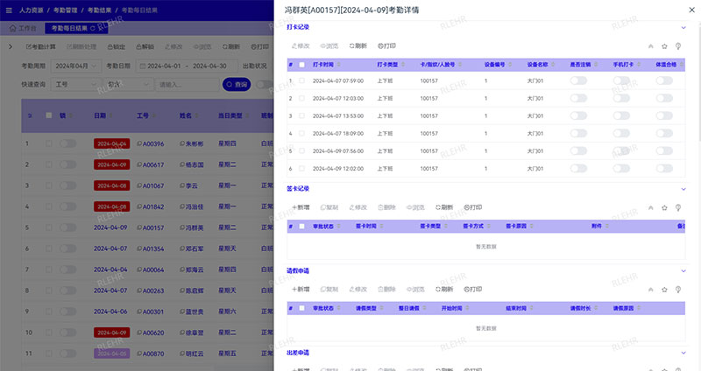Click 刷新 in the 请假申请 toolbar

pos(444,290)
